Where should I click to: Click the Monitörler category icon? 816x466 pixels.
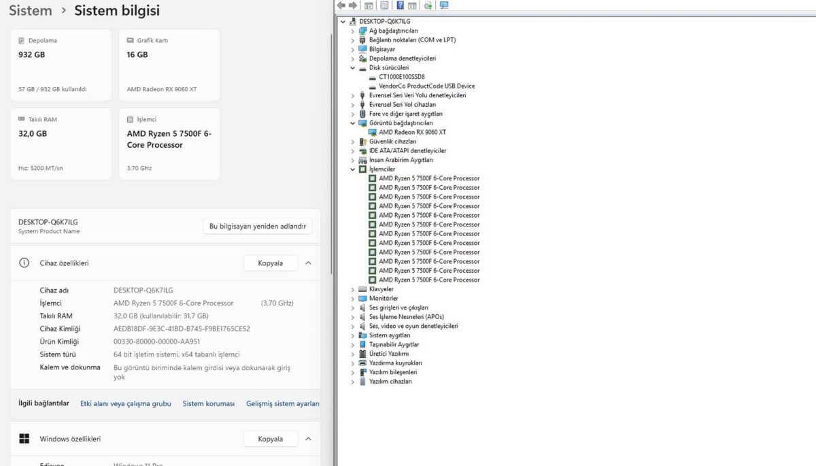tap(362, 299)
